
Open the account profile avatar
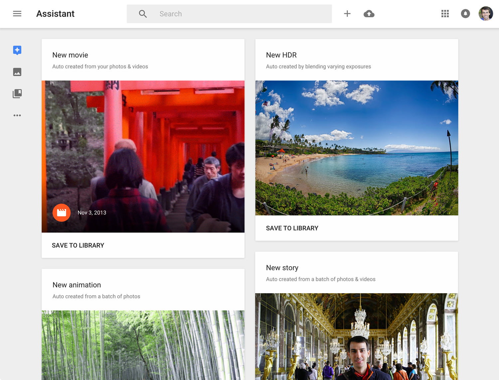486,14
